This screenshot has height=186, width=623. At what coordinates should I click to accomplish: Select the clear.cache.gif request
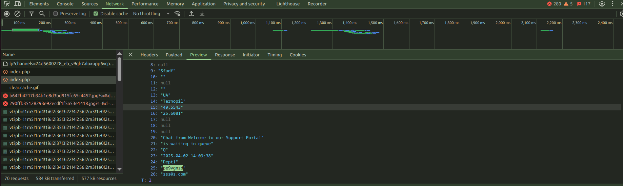[24, 87]
